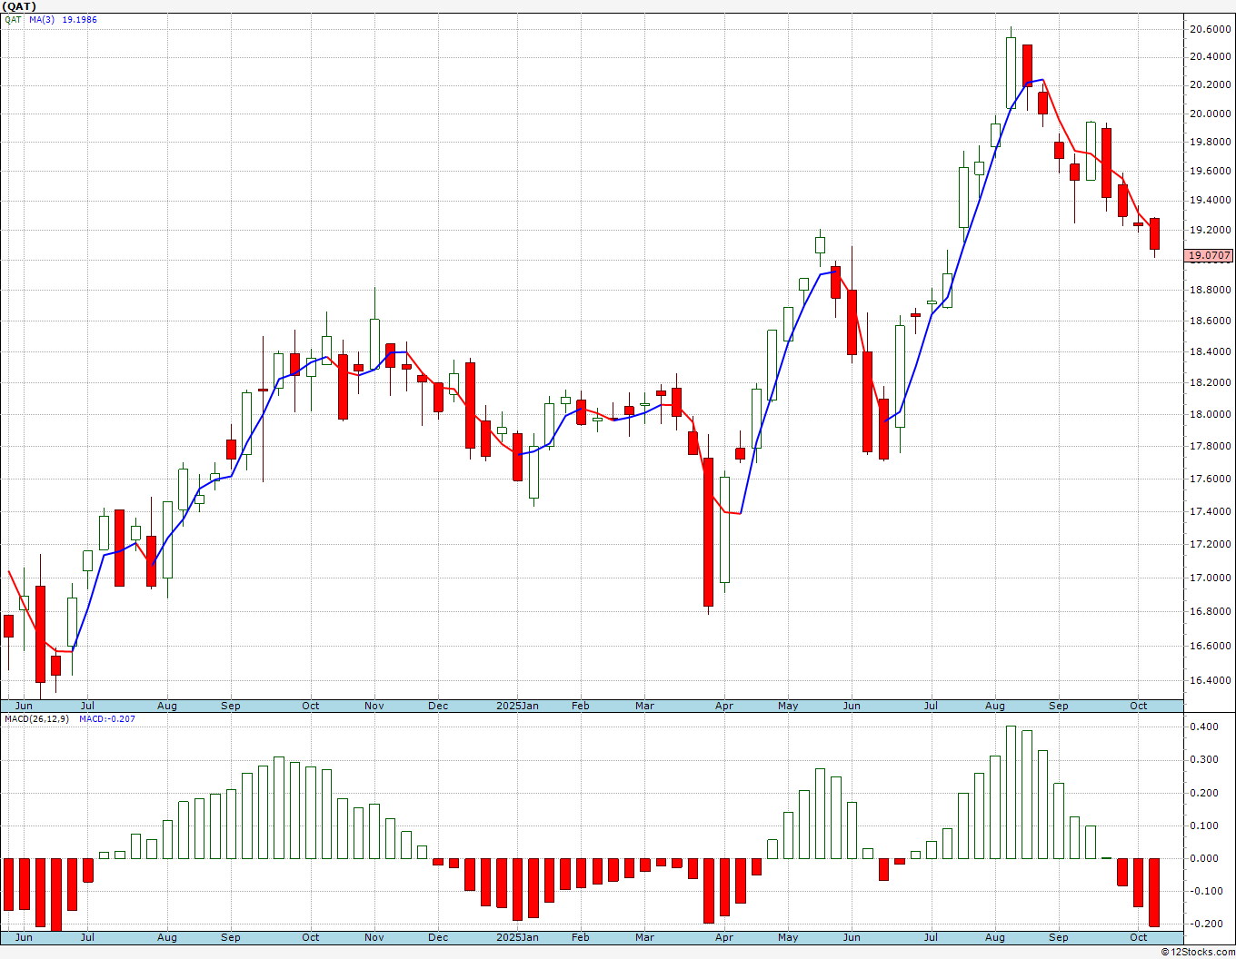The image size is (1236, 959).
Task: Click the 0.300 MACD axis label
Action: click(x=1204, y=760)
